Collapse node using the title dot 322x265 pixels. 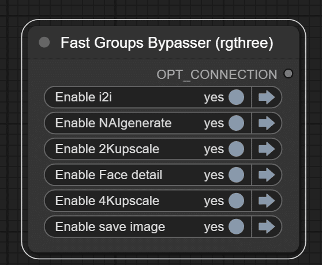point(44,42)
